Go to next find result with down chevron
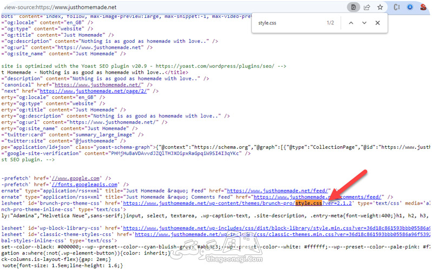The width and height of the screenshot is (432, 275). 364,23
